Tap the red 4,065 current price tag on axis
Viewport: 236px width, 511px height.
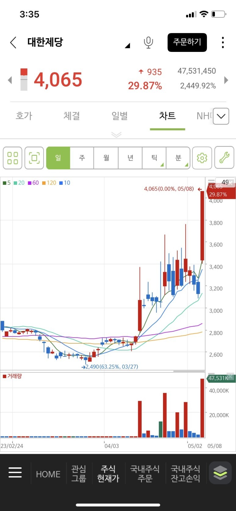click(221, 191)
